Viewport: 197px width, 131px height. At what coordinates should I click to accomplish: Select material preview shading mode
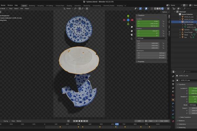(x=160, y=9)
